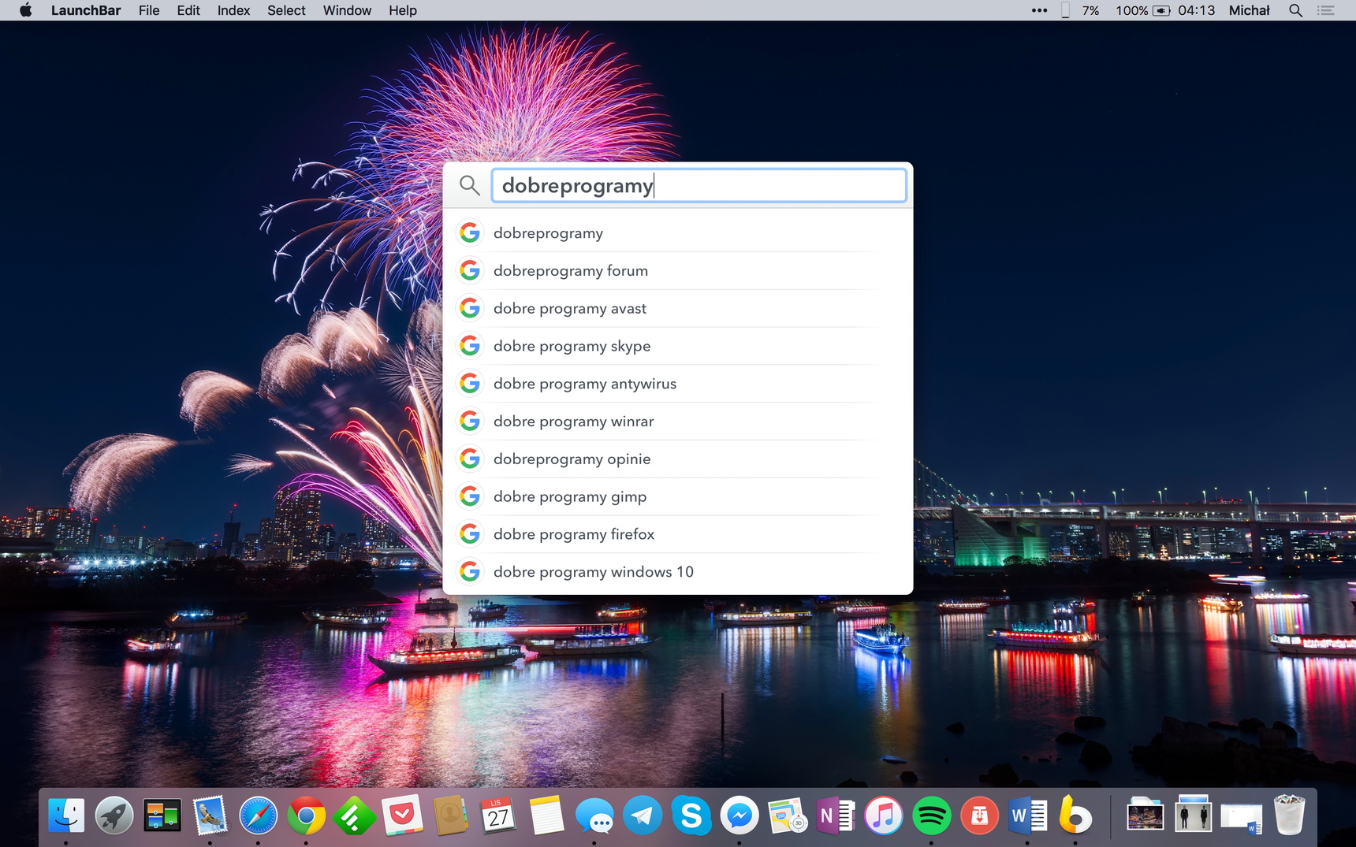Select the "dobre programy windows 10" suggestion
Screen dimensions: 1356x847
pos(678,572)
